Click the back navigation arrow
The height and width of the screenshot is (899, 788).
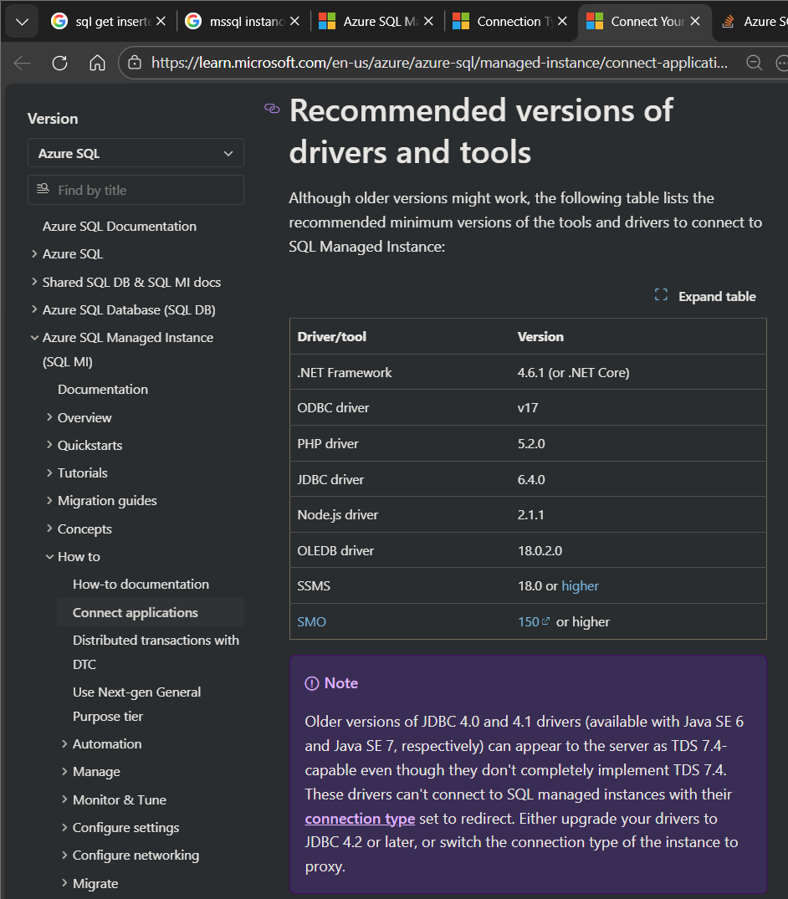pos(23,63)
